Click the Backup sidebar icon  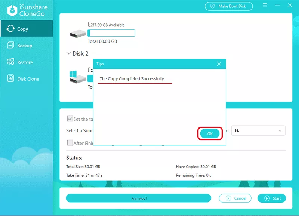10,46
